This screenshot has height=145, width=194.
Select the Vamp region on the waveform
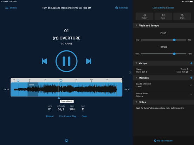[x=33, y=89]
